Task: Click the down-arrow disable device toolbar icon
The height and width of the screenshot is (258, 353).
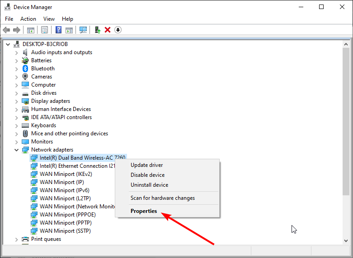Action: point(118,30)
